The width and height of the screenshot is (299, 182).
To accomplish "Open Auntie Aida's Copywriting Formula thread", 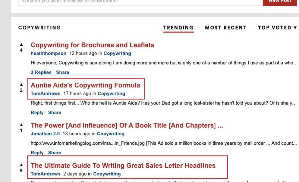I will (x=85, y=85).
